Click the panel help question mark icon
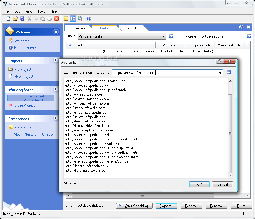Screen dimensions: 255x219 pos(241,27)
